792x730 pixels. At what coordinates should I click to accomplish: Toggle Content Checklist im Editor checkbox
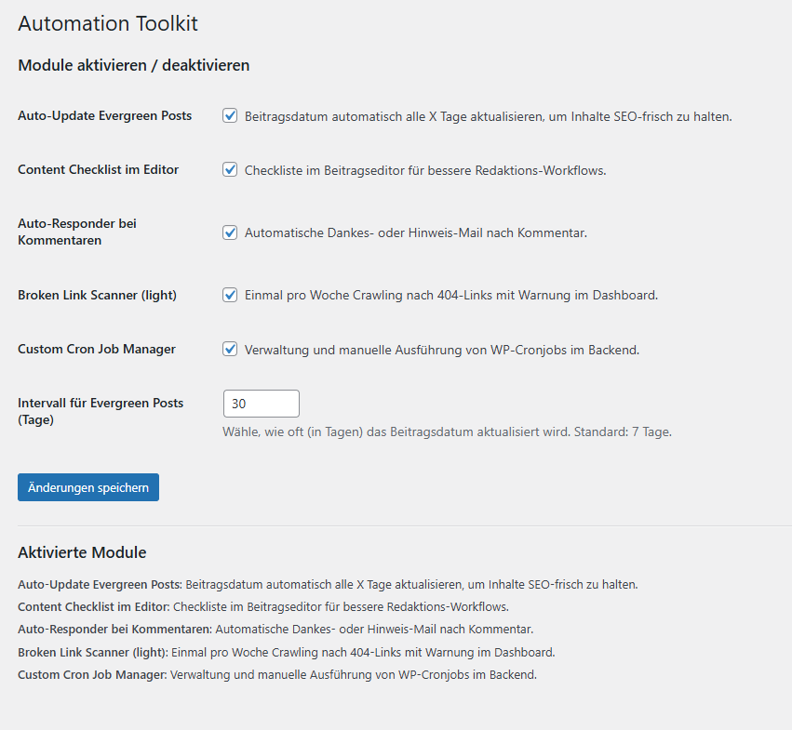[x=230, y=169]
